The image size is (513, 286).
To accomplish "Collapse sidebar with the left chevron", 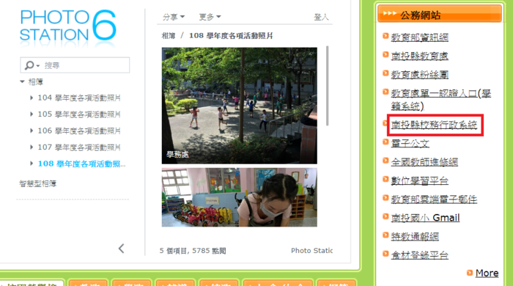I will (122, 249).
